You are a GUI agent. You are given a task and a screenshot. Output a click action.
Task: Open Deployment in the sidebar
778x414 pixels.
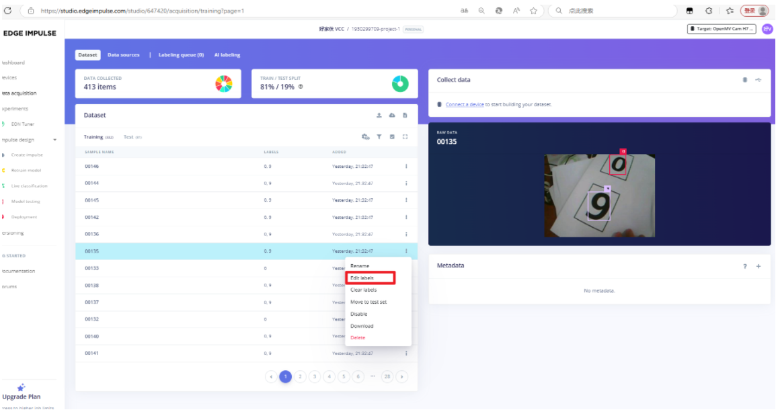[24, 216]
